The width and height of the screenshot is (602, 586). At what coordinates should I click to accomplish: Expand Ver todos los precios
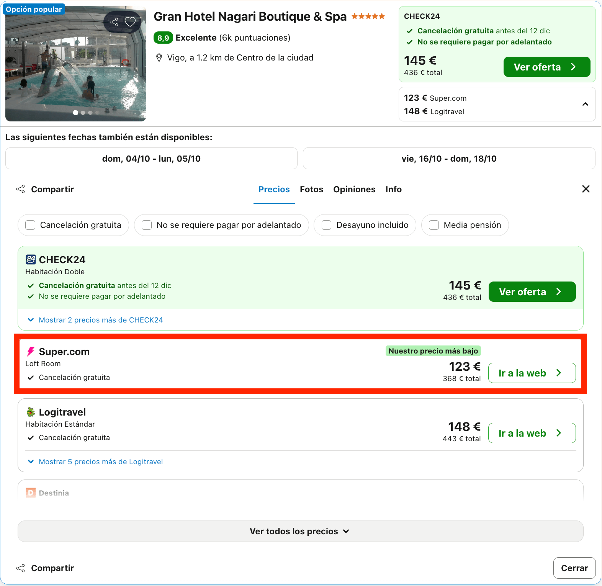pyautogui.click(x=301, y=531)
